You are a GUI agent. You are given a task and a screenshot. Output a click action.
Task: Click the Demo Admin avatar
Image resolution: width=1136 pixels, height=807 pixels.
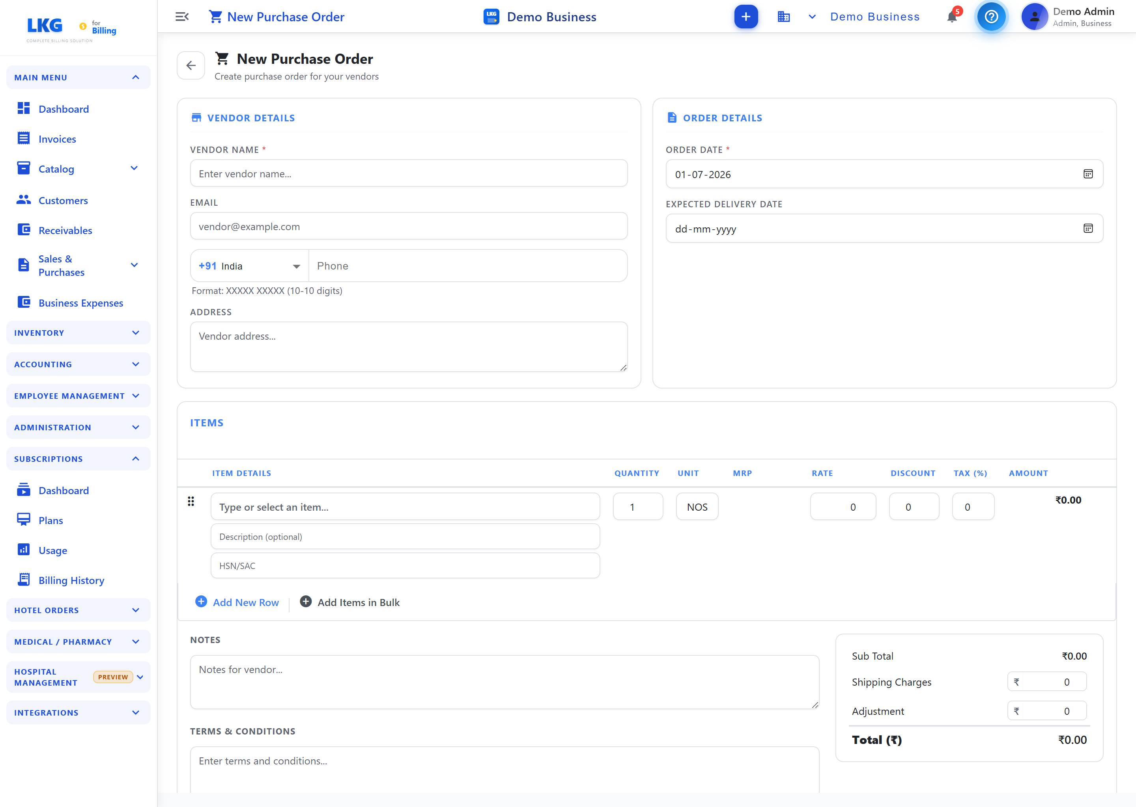coord(1034,17)
